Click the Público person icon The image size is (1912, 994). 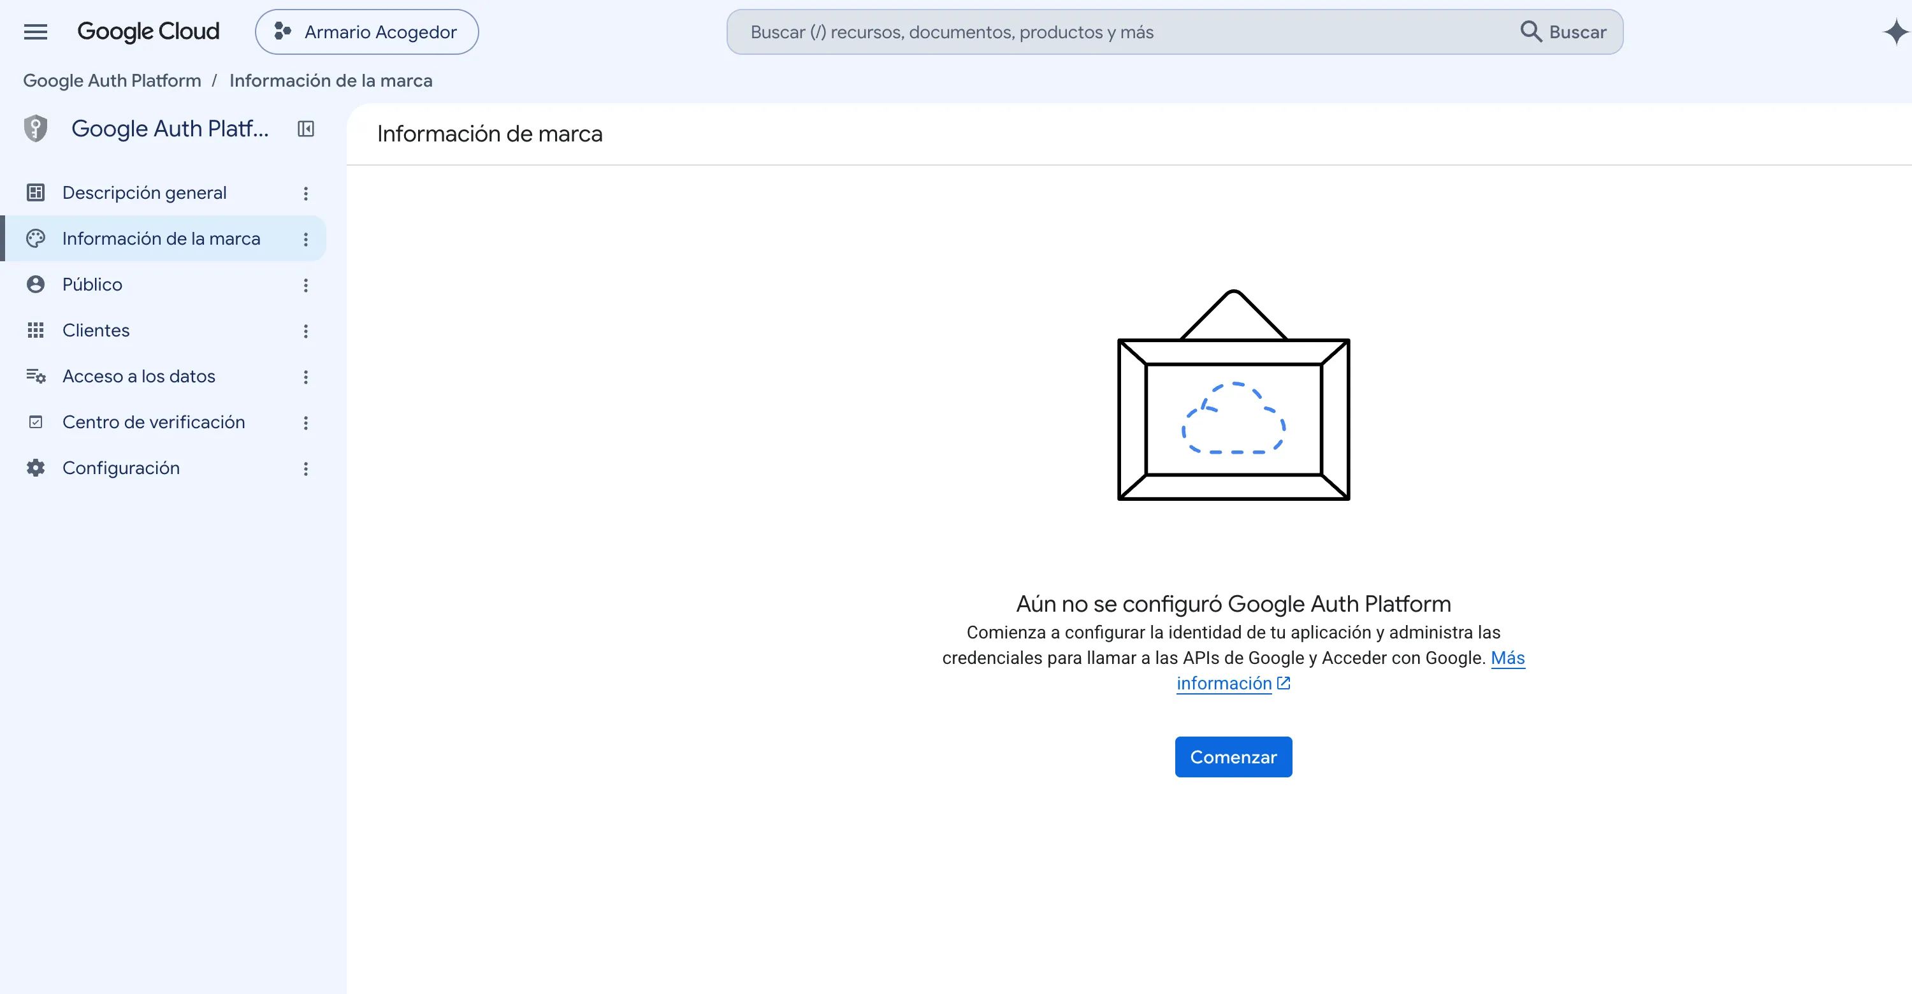click(36, 285)
